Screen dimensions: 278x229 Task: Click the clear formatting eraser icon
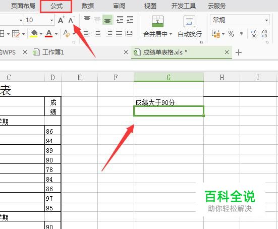[x=67, y=34]
